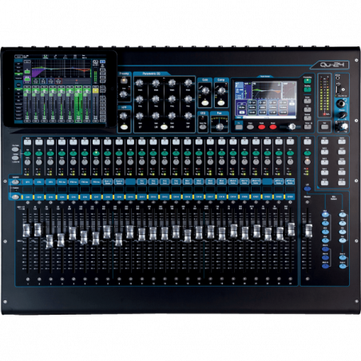Click the headphones level knob
Screen dimensions: 361x361
point(343,116)
